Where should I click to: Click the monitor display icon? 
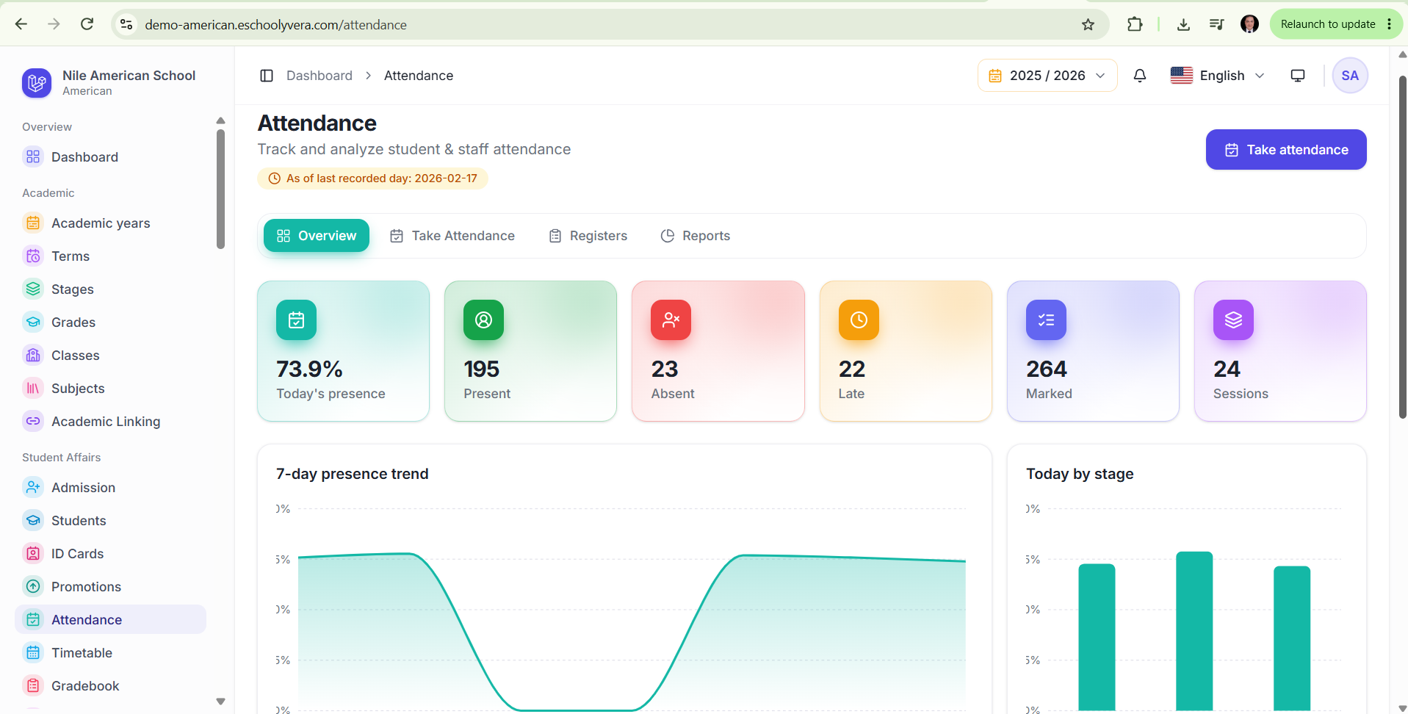(1298, 76)
